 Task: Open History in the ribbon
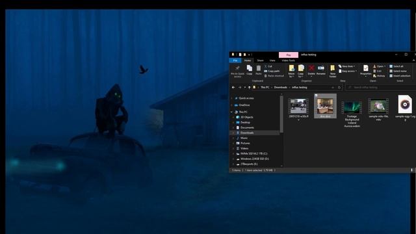pos(379,76)
